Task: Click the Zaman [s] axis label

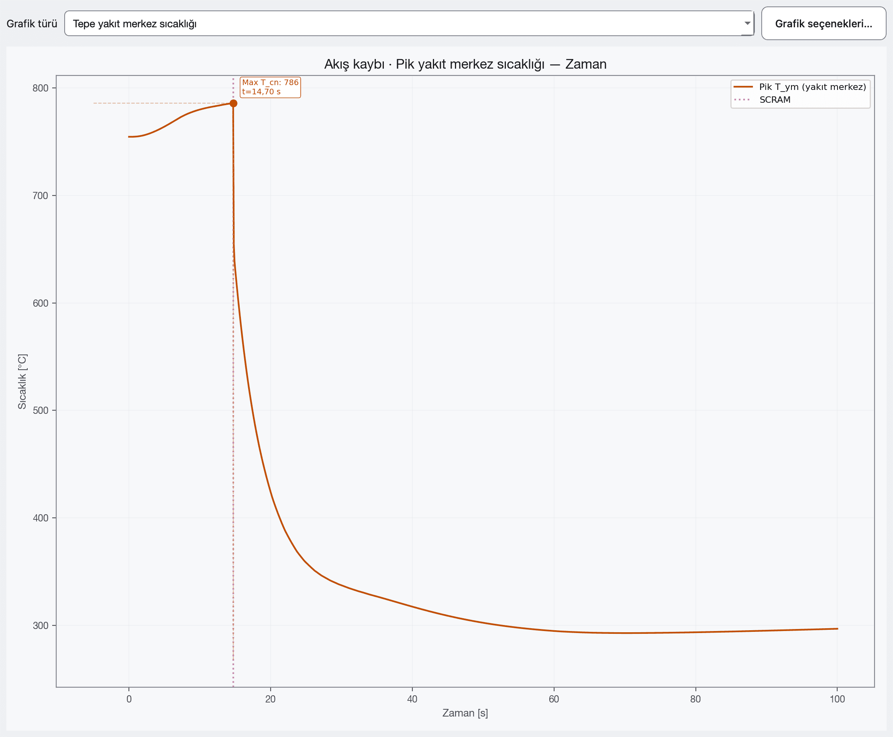Action: point(465,713)
